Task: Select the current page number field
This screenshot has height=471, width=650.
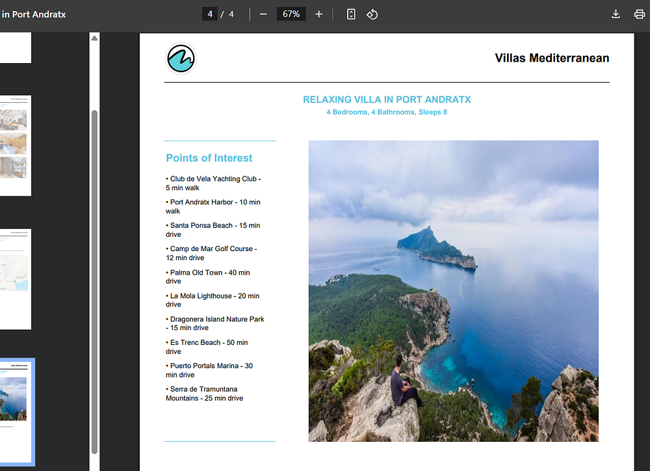Action: [210, 14]
